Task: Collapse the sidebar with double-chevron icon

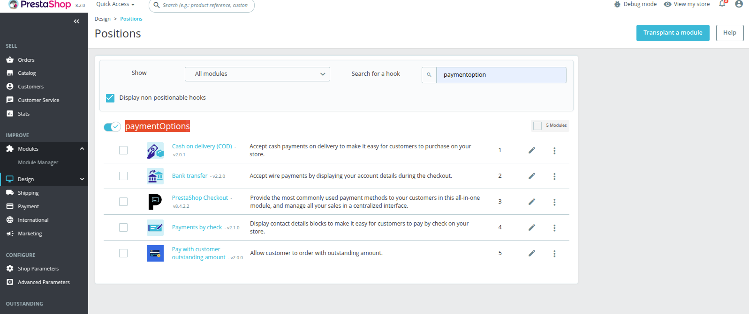Action: pyautogui.click(x=76, y=21)
